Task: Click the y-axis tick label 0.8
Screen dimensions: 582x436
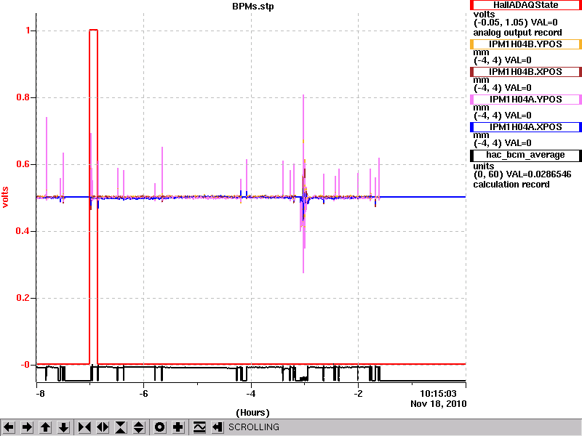Action: (23, 97)
